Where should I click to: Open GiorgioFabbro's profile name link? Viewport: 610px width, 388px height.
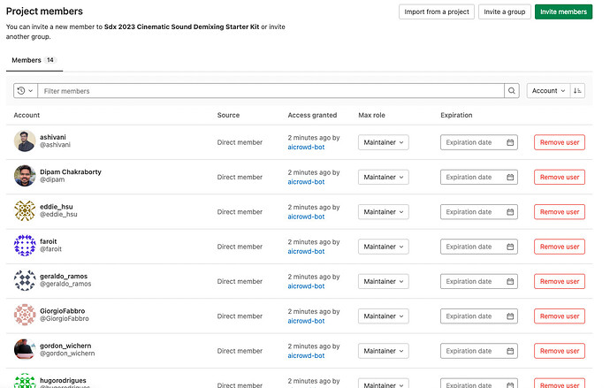point(62,311)
